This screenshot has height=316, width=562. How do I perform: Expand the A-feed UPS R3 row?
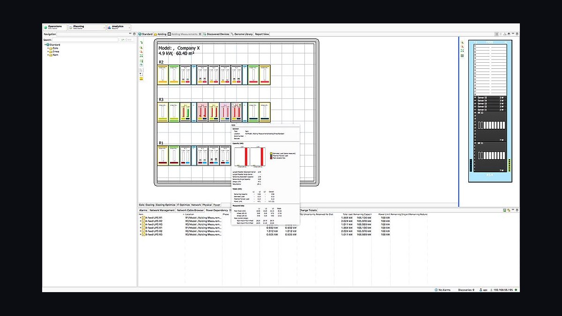pos(140,224)
